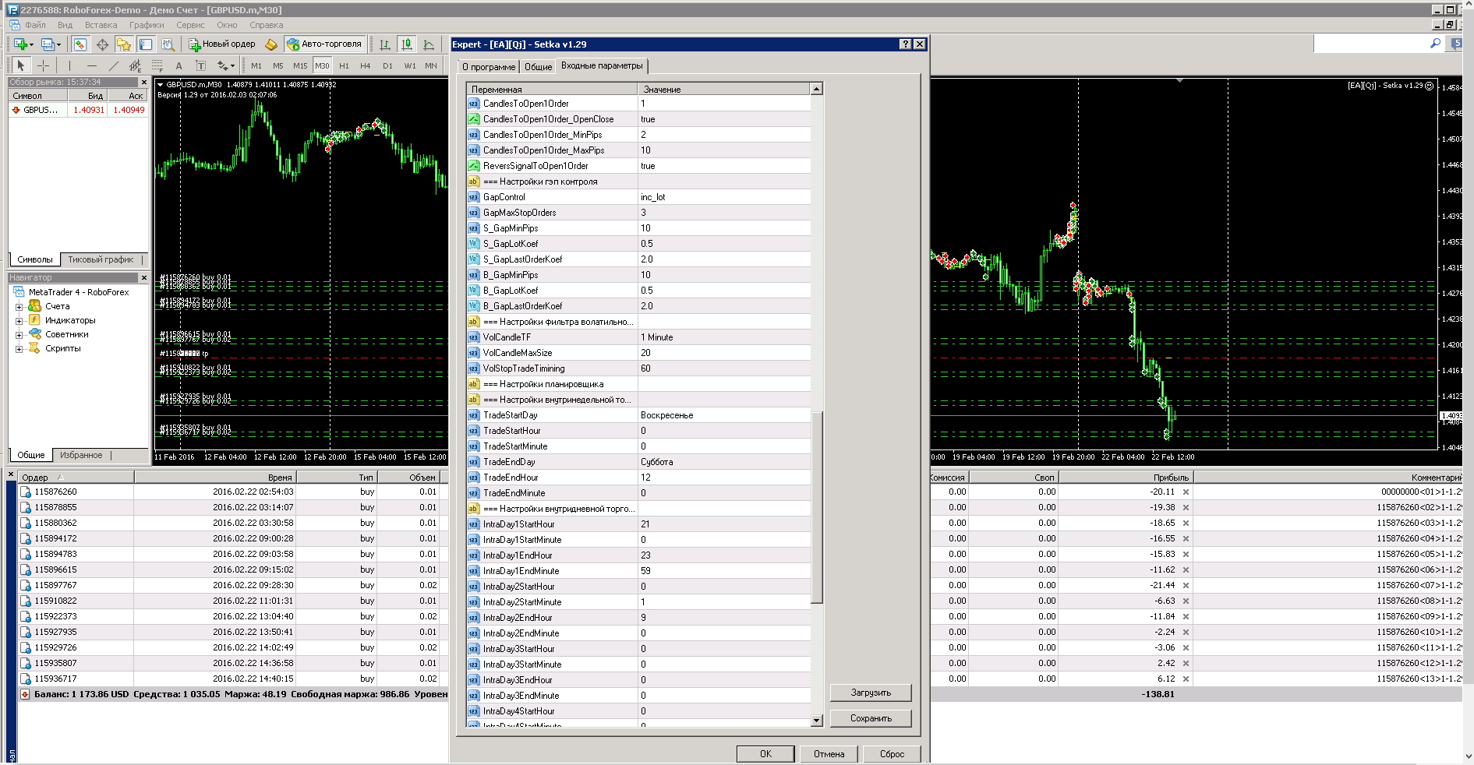Click the Сброс button
1474x765 pixels.
892,753
